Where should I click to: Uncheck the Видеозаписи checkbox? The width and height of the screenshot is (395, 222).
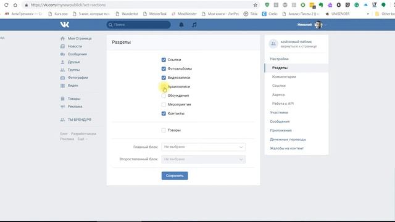pos(164,78)
